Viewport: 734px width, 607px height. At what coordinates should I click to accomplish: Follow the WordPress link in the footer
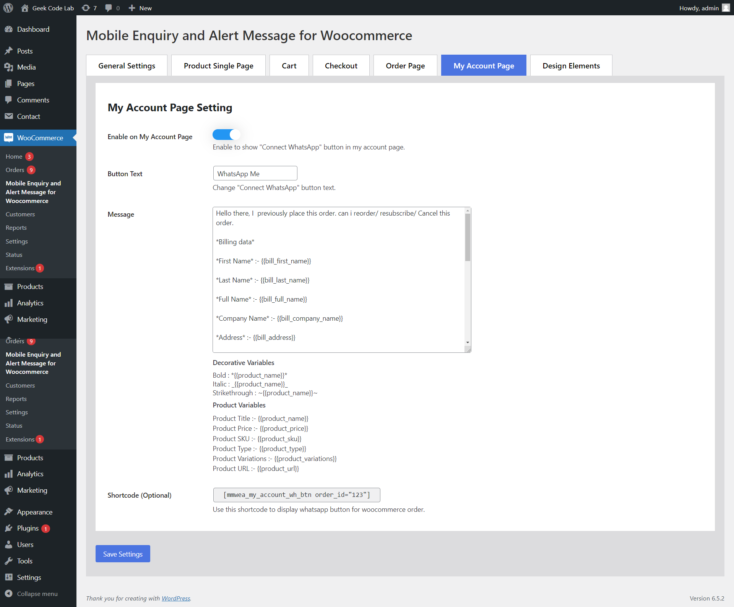pyautogui.click(x=176, y=599)
